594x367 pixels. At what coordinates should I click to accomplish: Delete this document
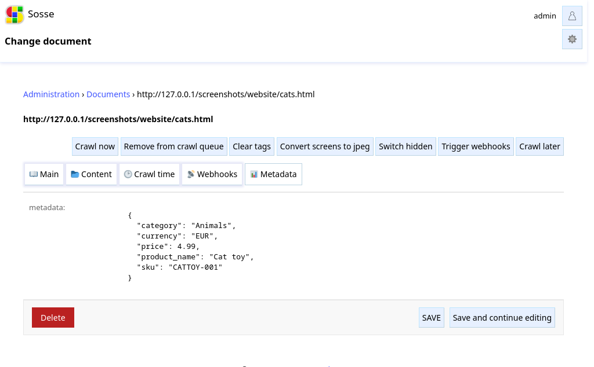[x=53, y=318]
